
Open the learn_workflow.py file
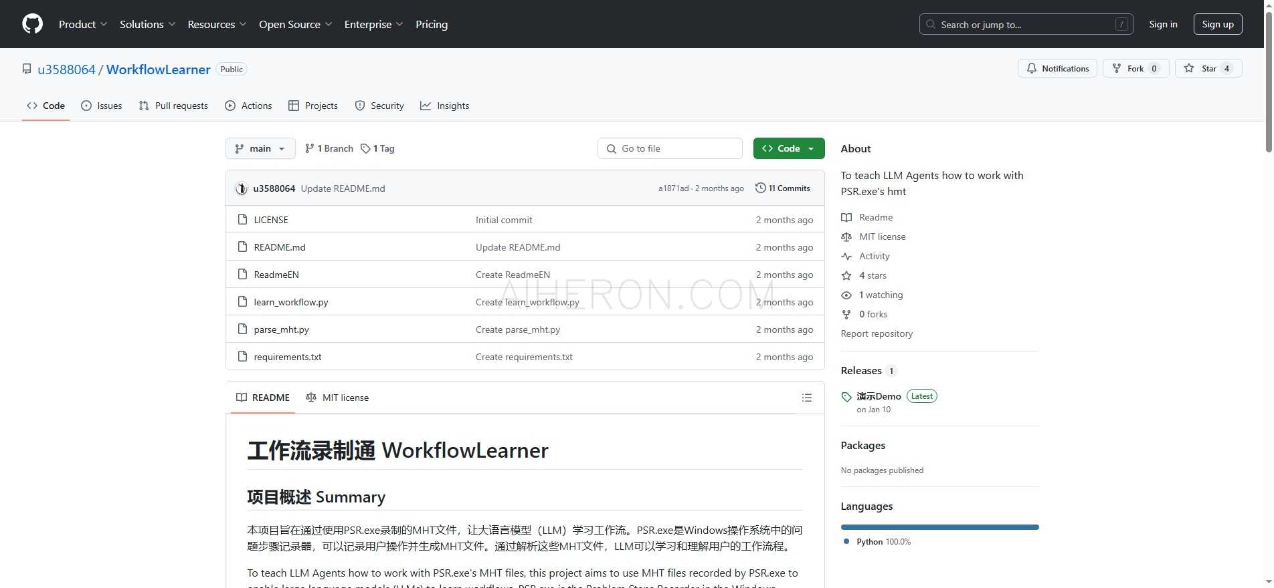(291, 302)
